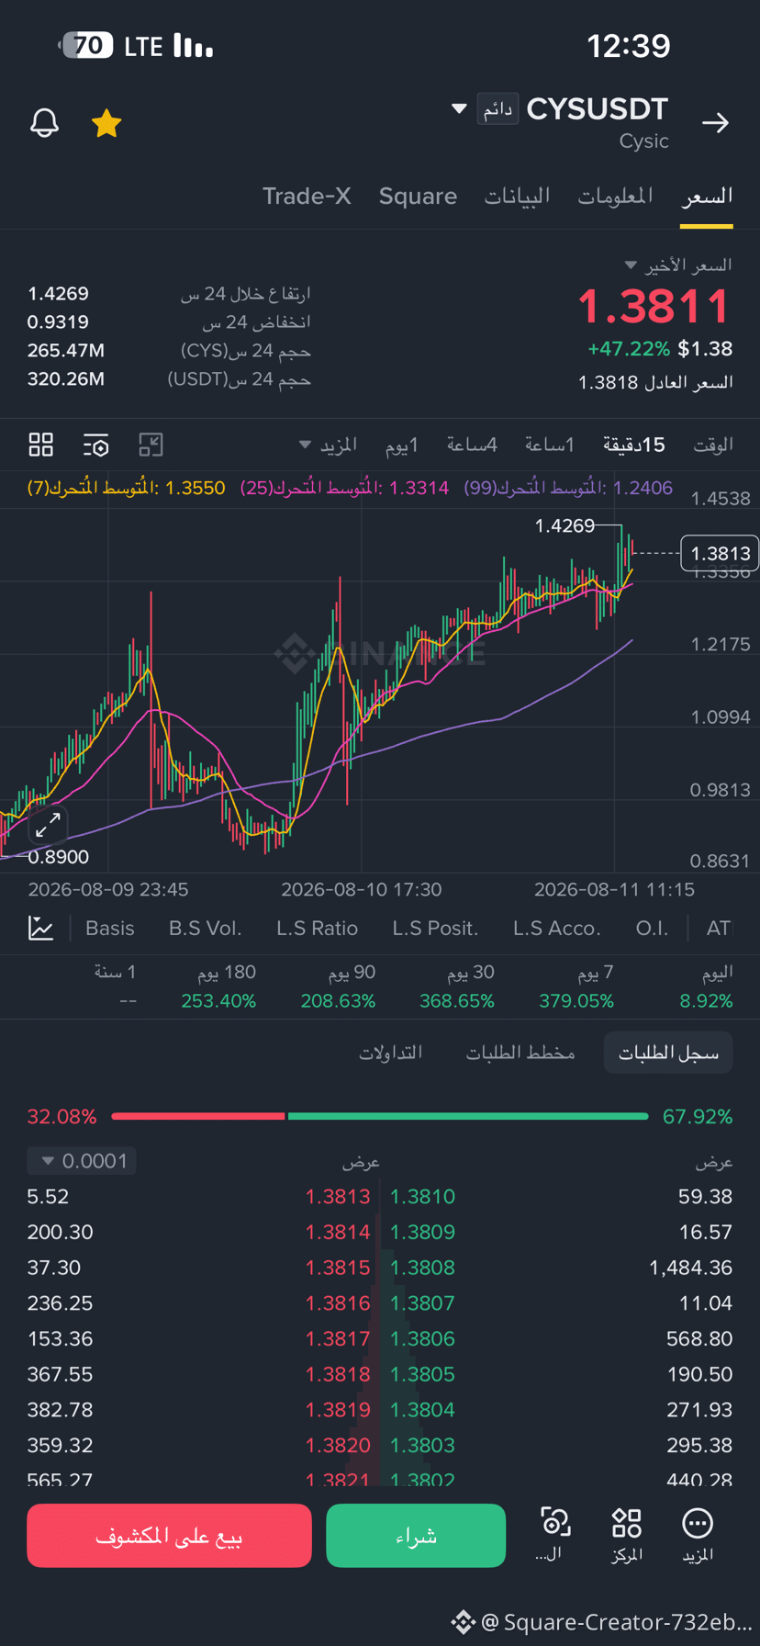Screen dimensions: 760x1646
Task: Tap bid price 1.3810 in order book
Action: coord(422,1197)
